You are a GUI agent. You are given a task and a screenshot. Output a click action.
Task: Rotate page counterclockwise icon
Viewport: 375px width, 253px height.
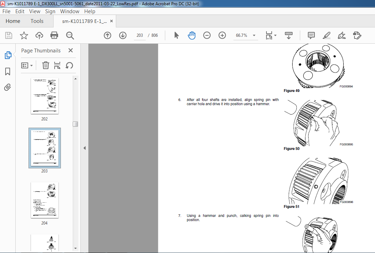69,65
